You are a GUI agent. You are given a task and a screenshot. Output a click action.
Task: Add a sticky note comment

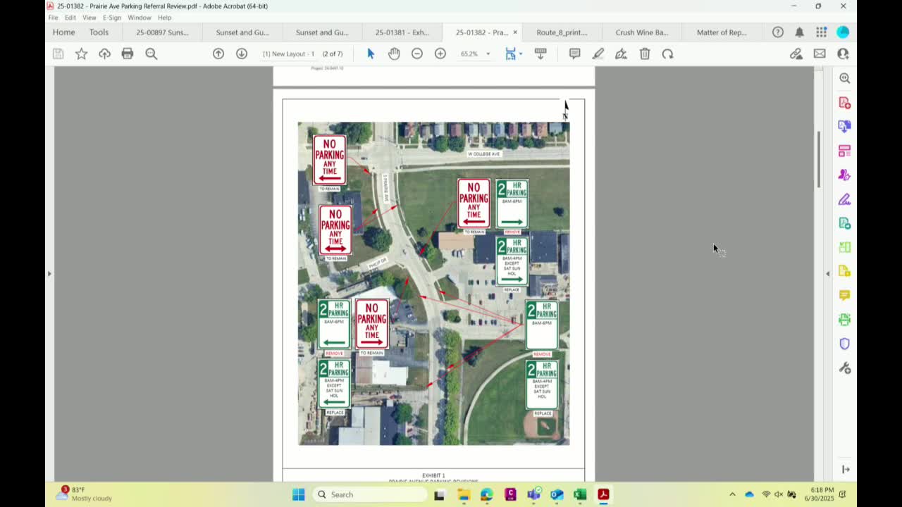[x=575, y=54]
